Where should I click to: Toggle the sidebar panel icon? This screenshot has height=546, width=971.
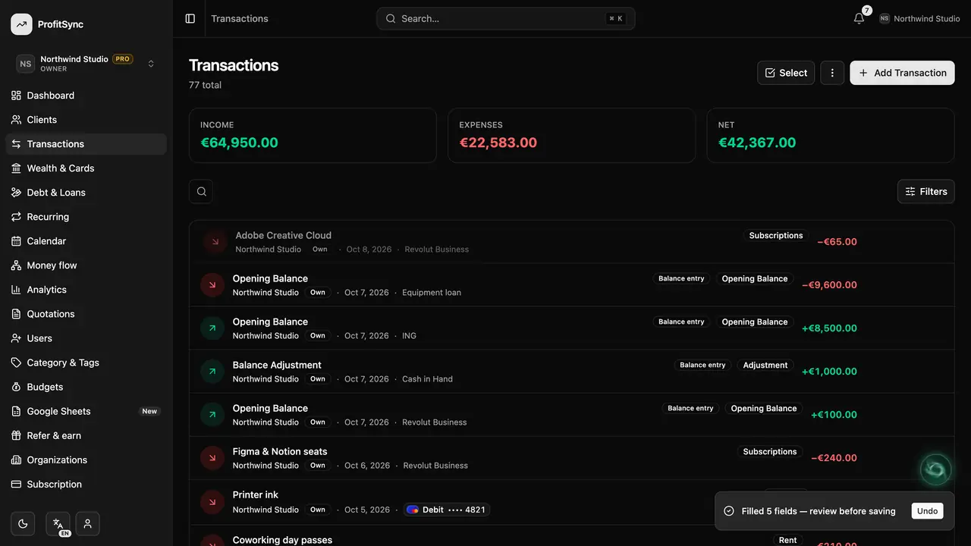(190, 18)
